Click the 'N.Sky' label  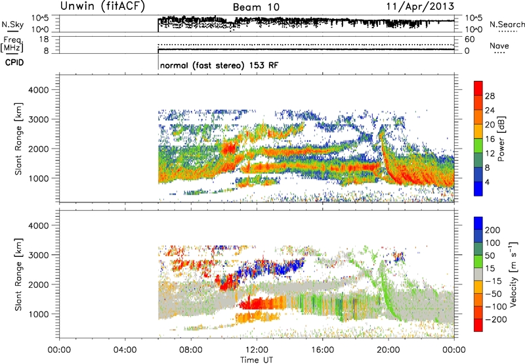click(12, 24)
